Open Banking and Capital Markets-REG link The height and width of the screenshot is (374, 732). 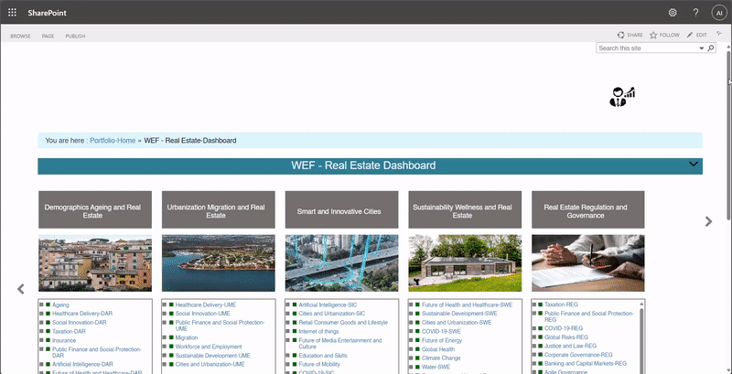tap(586, 363)
